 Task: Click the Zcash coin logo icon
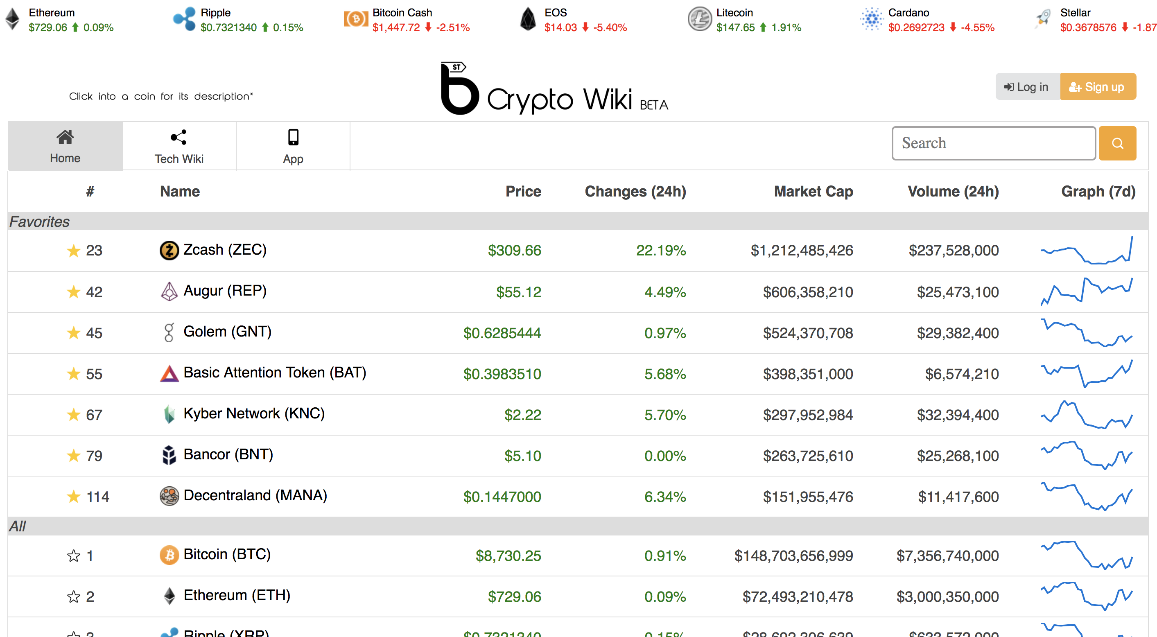(x=169, y=250)
